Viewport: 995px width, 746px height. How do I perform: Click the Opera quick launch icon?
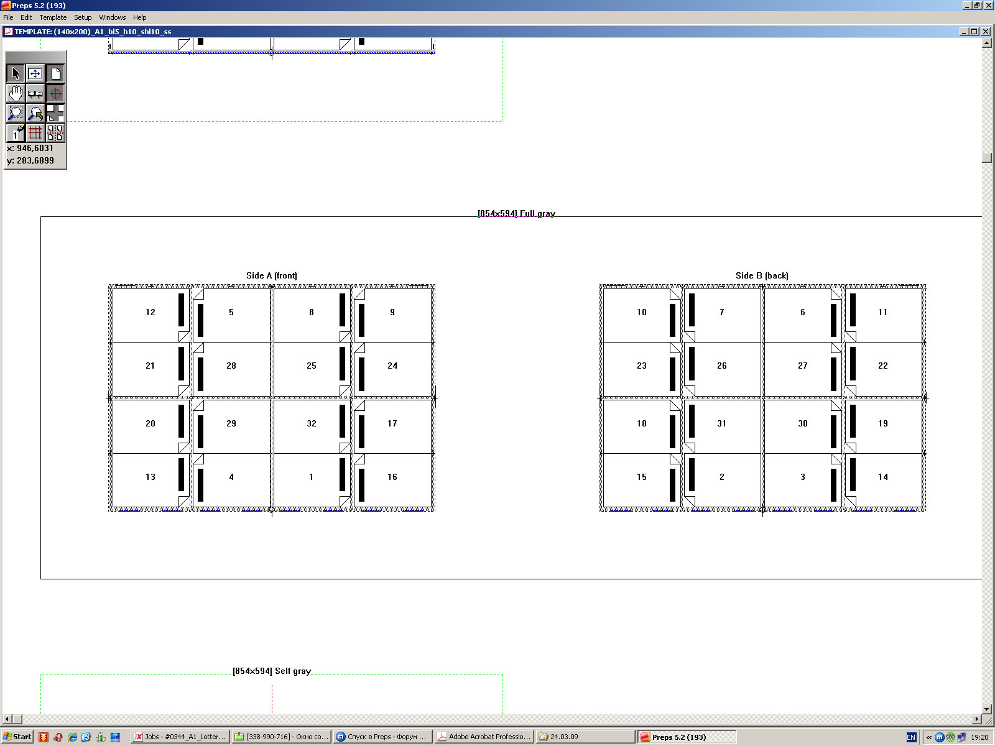(58, 737)
